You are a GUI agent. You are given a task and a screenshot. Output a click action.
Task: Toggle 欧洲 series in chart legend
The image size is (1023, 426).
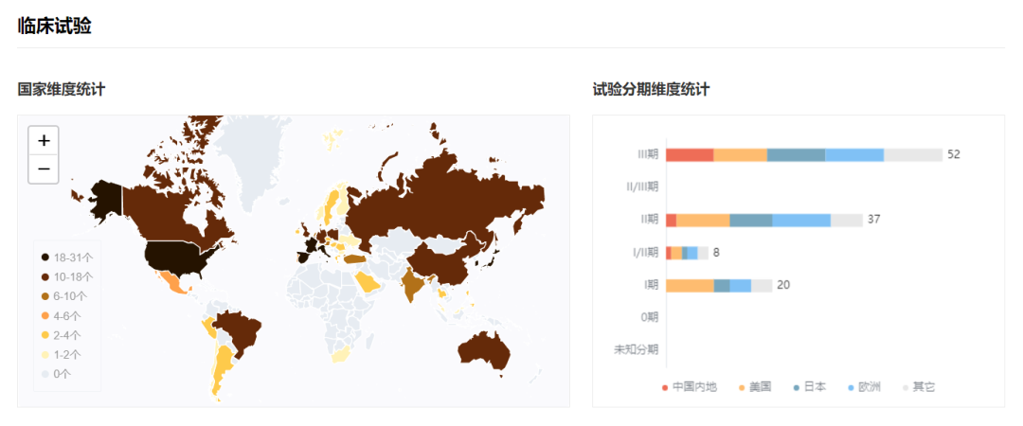tap(863, 387)
